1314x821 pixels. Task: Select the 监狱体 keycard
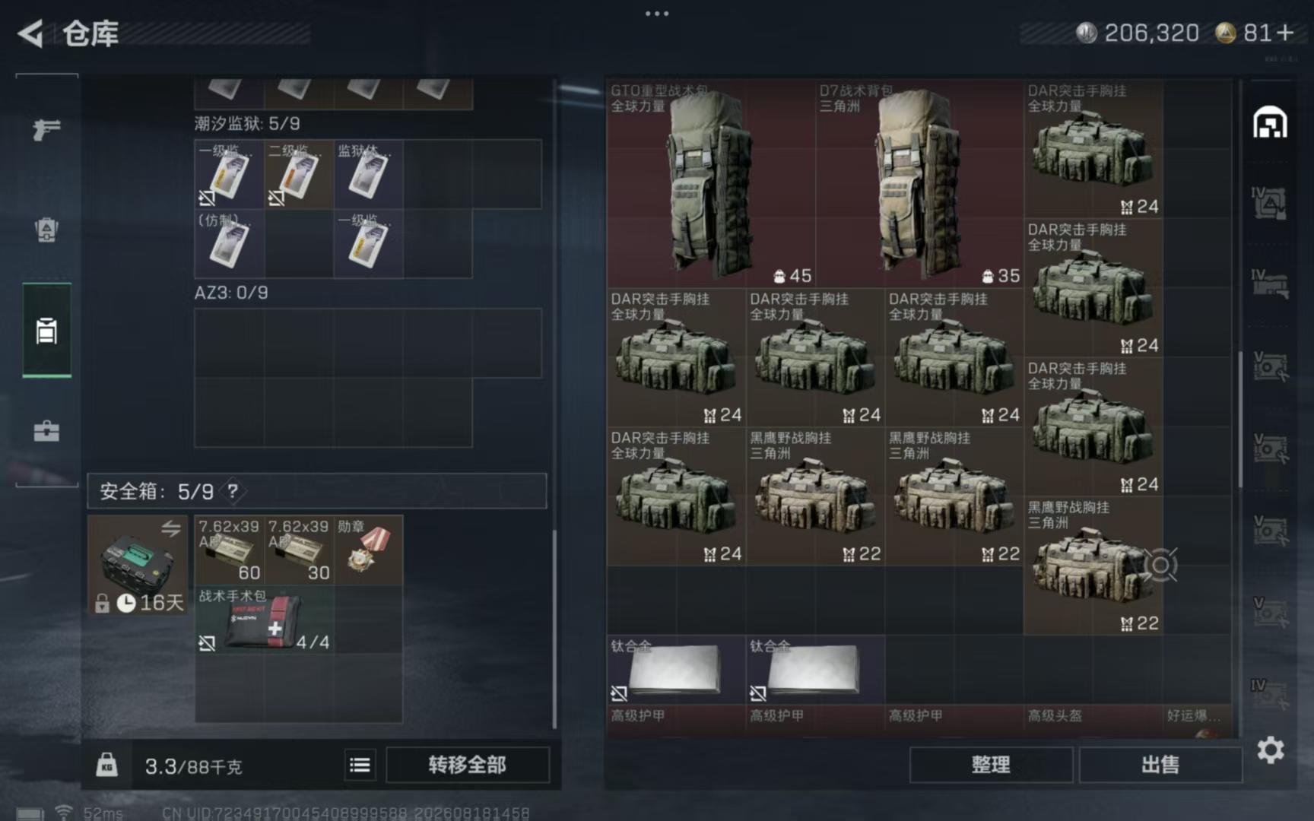click(368, 174)
